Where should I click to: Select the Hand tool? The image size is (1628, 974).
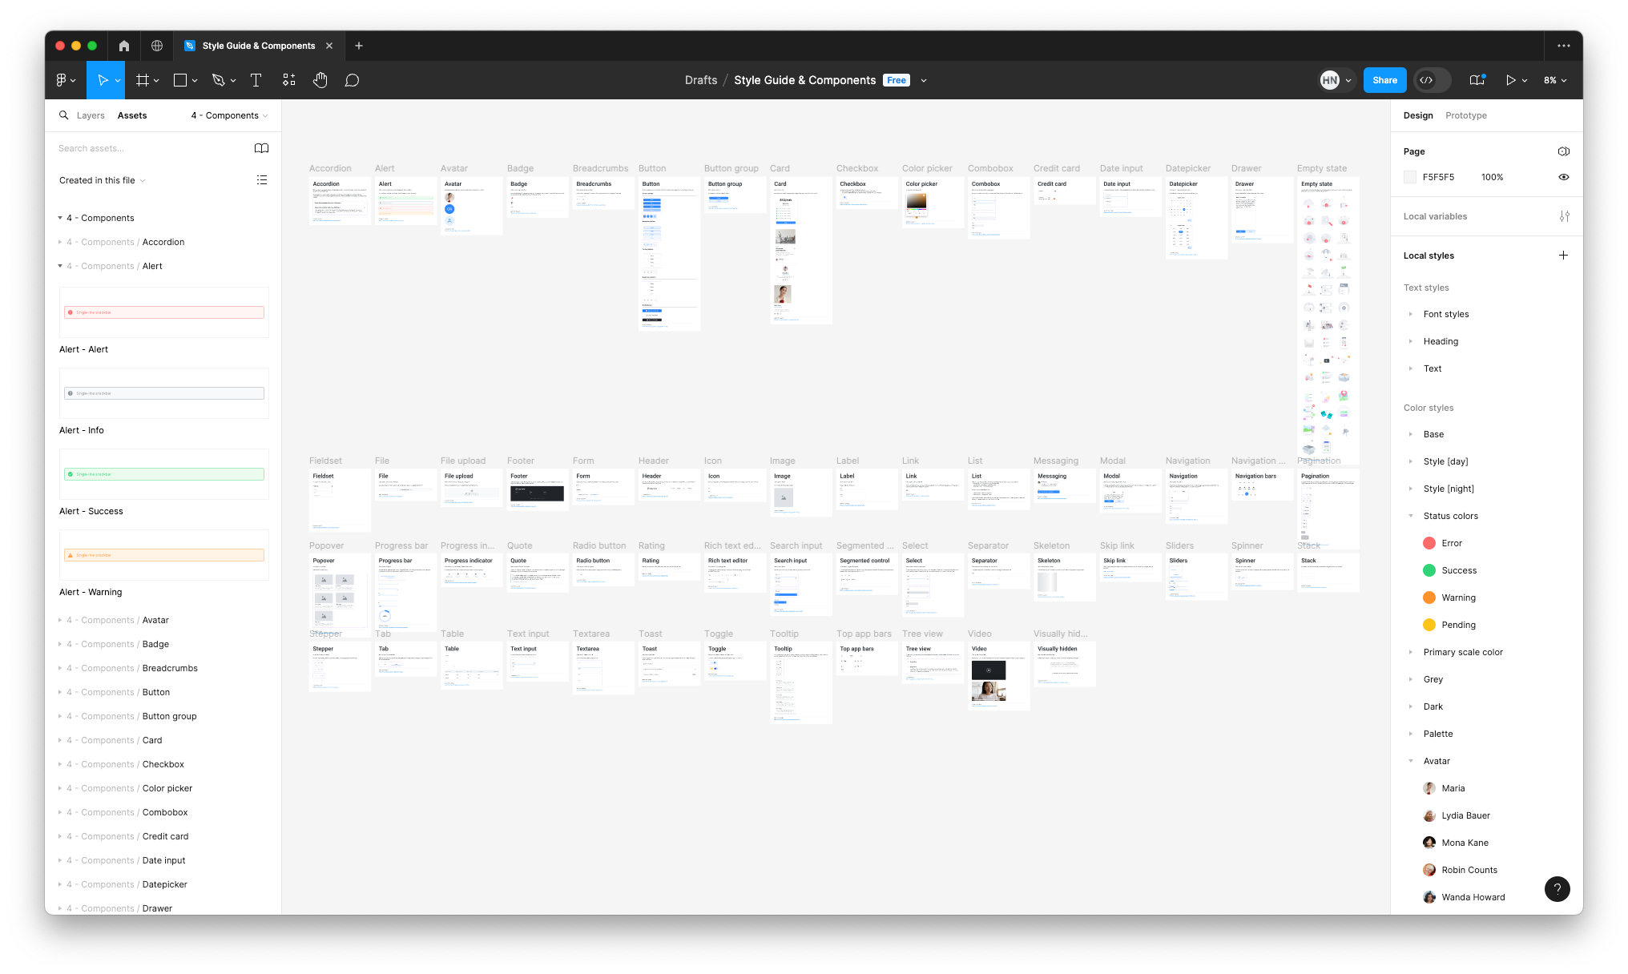click(320, 80)
